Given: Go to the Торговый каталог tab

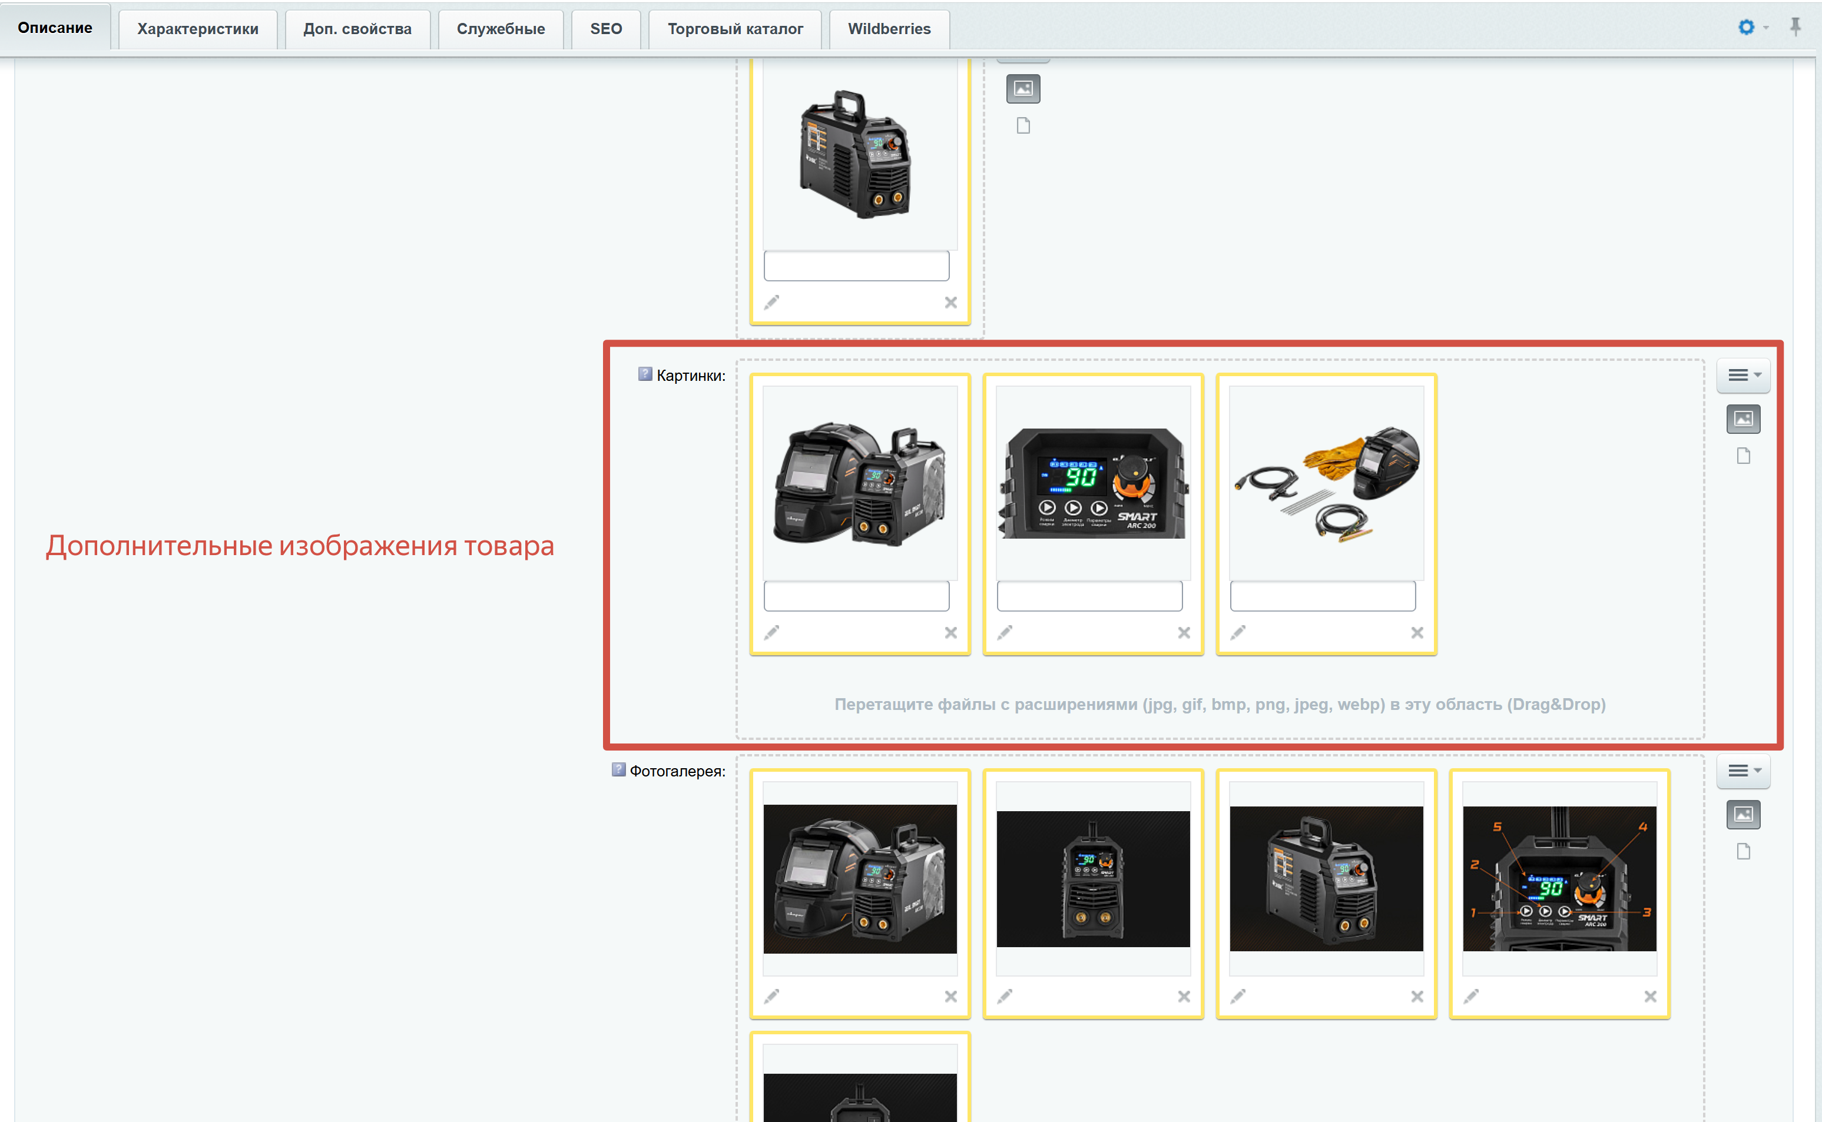Looking at the screenshot, I should 735,29.
